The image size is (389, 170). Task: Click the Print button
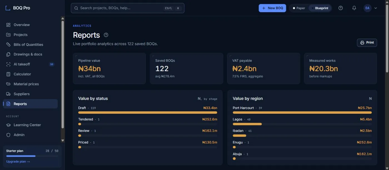(367, 43)
